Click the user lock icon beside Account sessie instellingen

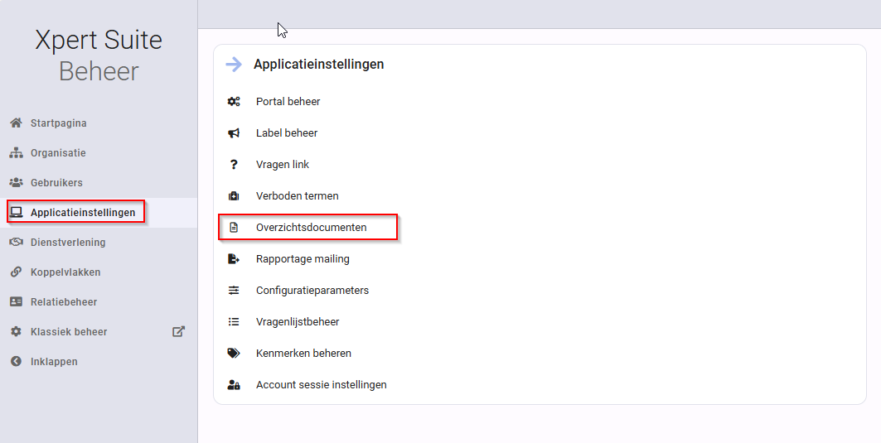tap(234, 384)
